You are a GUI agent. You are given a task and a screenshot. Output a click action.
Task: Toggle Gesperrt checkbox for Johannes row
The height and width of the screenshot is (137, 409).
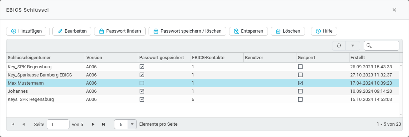click(x=300, y=91)
